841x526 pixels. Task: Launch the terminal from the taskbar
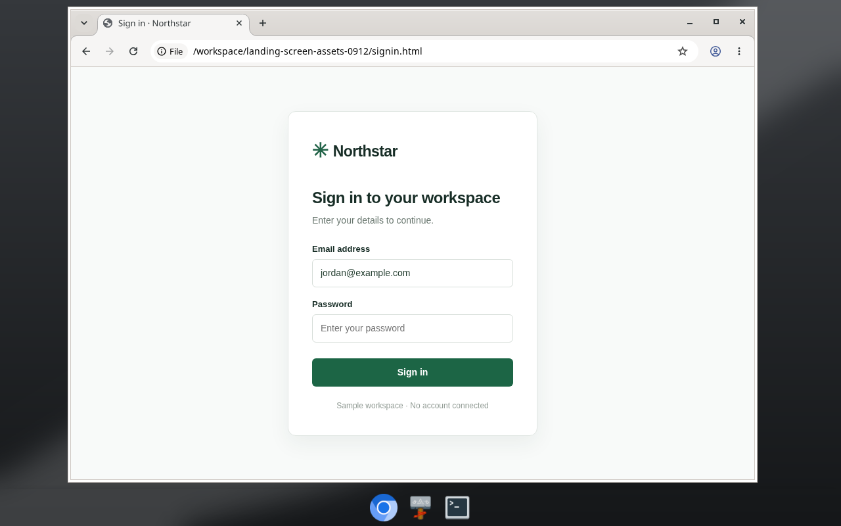(457, 508)
